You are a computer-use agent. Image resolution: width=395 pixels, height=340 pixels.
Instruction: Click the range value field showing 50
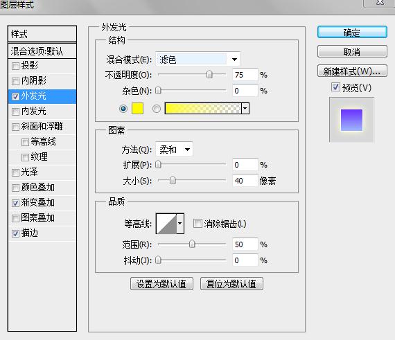(x=245, y=244)
